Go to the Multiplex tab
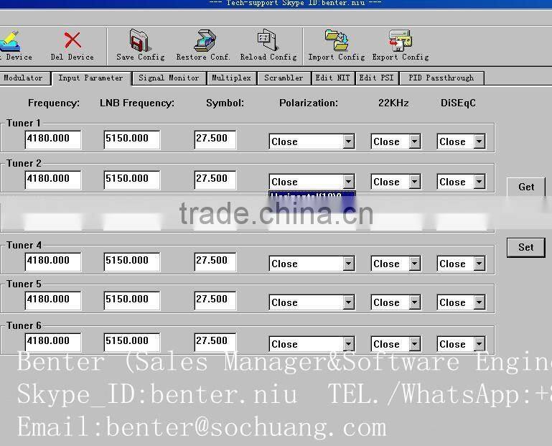552x446 pixels. [232, 78]
